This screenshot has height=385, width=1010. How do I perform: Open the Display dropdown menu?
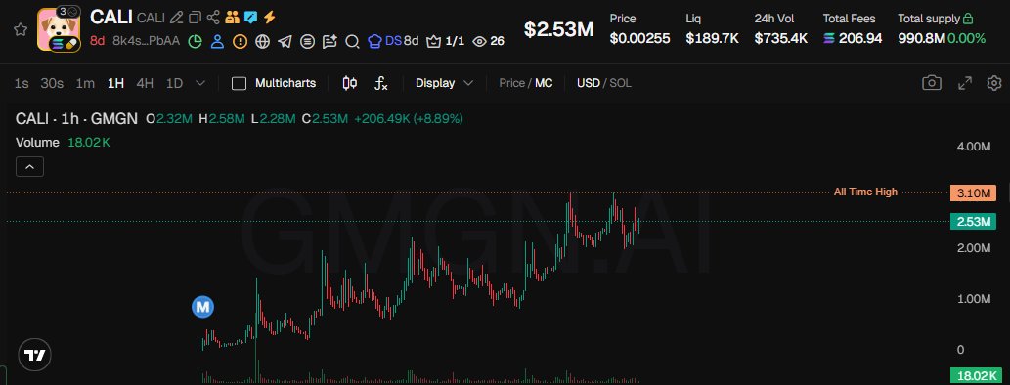tap(444, 83)
